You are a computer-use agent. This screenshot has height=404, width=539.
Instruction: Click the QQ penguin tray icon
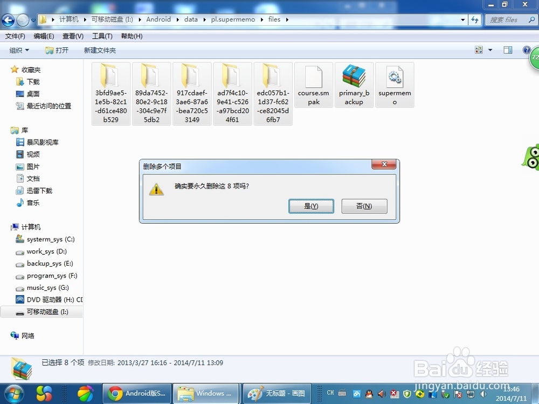(x=369, y=394)
